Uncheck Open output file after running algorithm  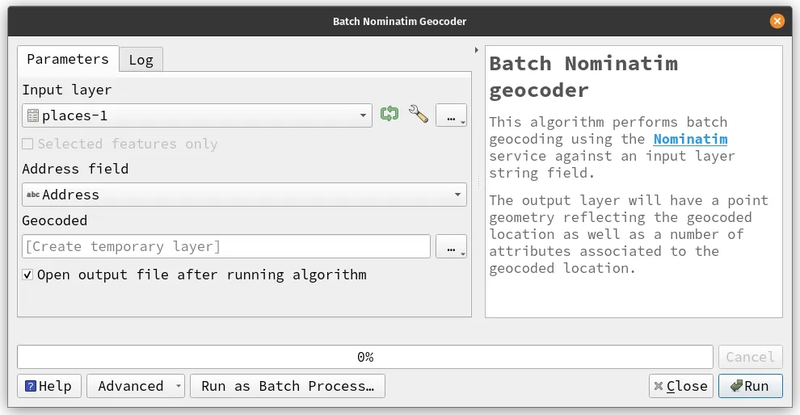tap(27, 275)
